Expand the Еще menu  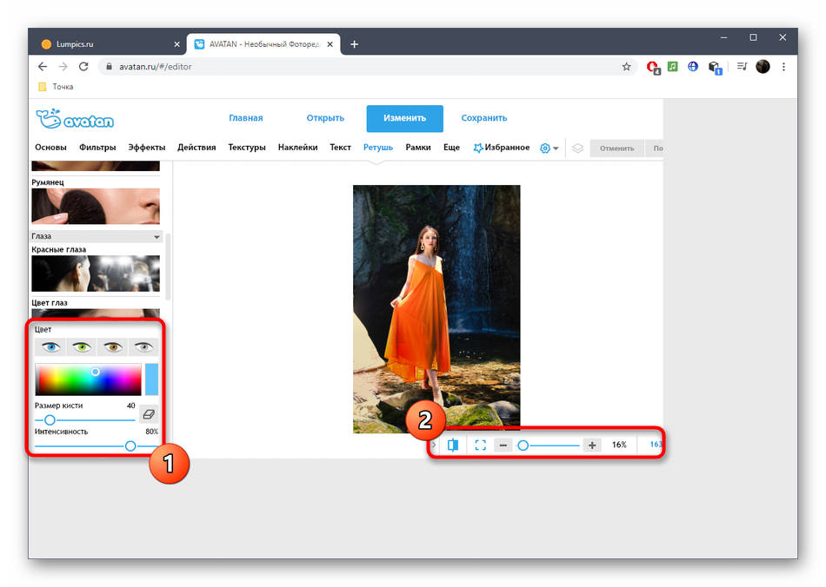click(x=451, y=148)
